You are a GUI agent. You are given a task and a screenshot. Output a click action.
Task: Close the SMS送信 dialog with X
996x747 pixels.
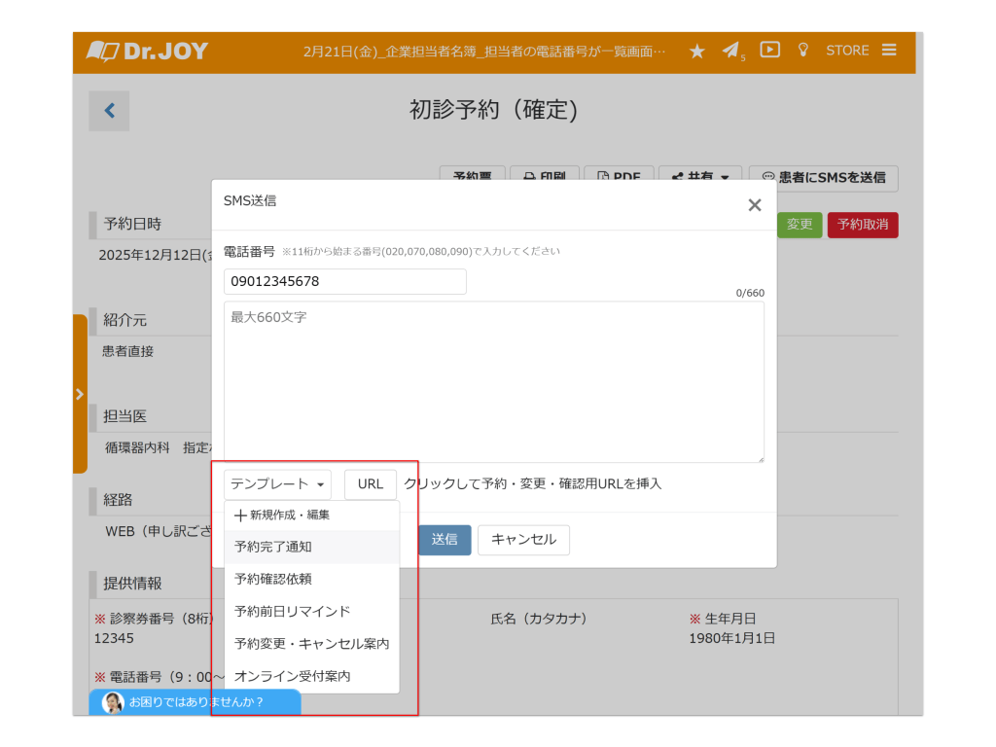[x=754, y=205]
